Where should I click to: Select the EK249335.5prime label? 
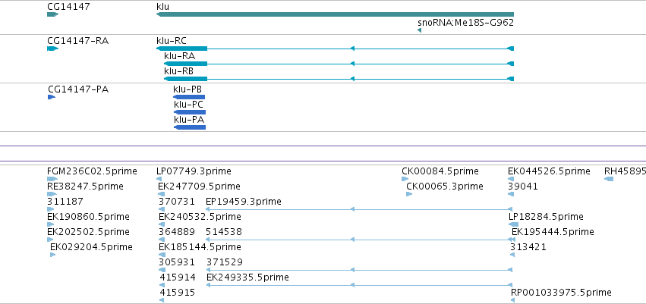click(247, 277)
